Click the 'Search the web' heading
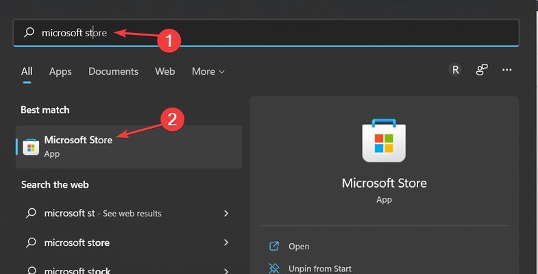Viewport: 538px width, 274px height. 55,184
